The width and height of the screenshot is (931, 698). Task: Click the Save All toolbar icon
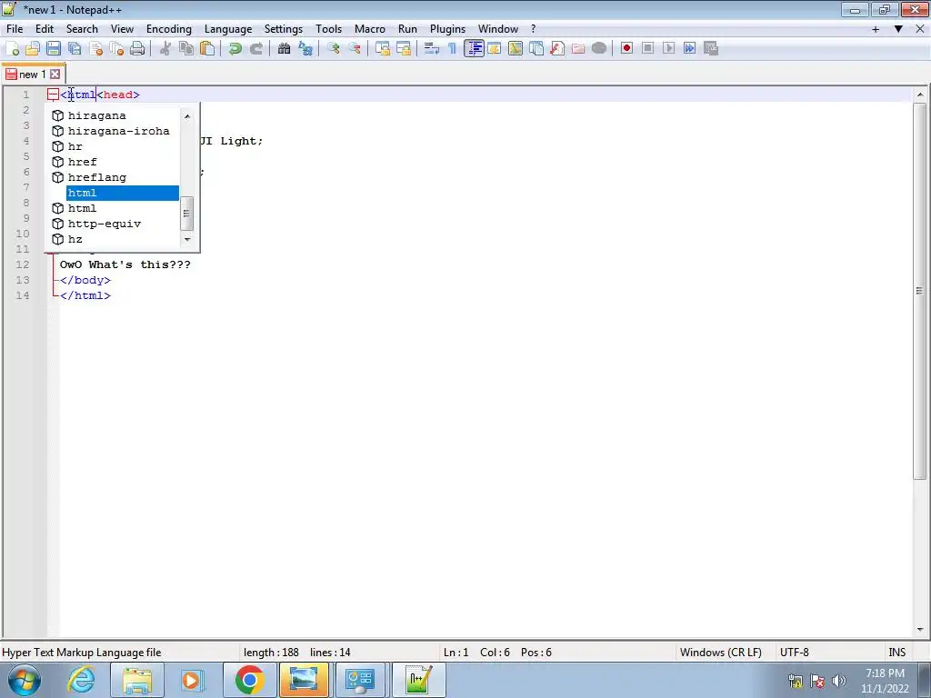point(75,49)
